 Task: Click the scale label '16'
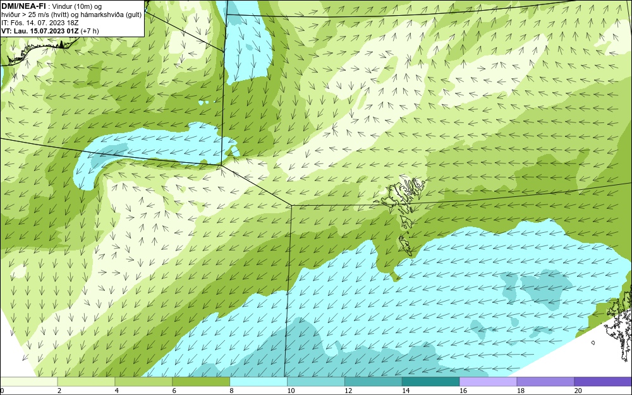click(463, 391)
